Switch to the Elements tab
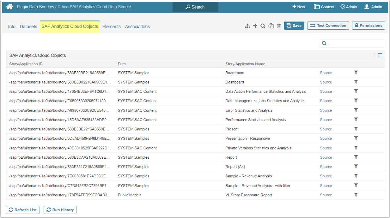This screenshot has height=218, width=390. point(112,27)
